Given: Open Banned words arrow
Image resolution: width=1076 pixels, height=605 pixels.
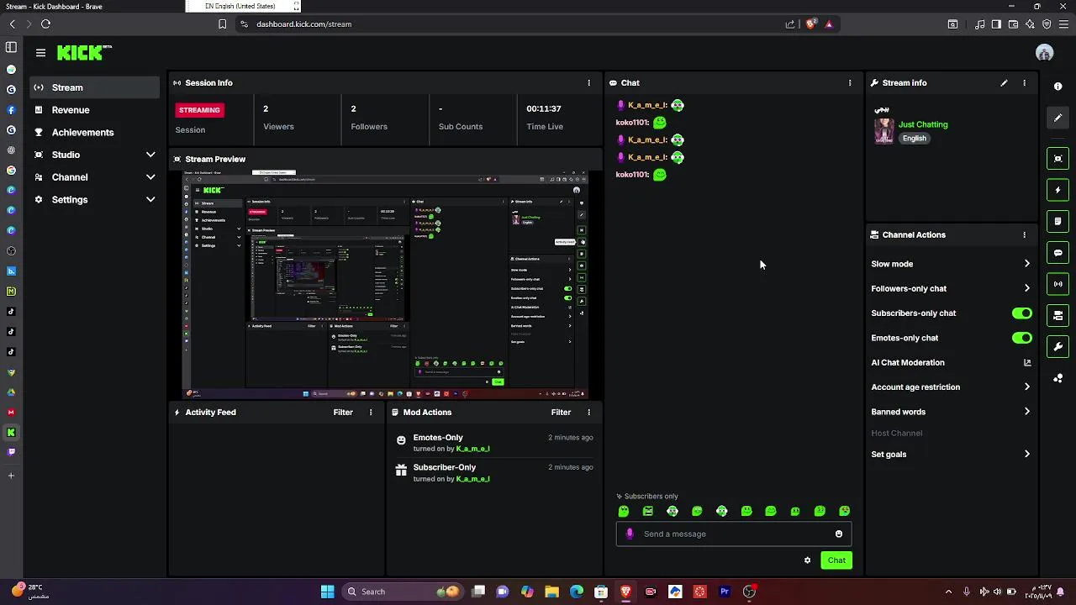Looking at the screenshot, I should (x=1027, y=412).
